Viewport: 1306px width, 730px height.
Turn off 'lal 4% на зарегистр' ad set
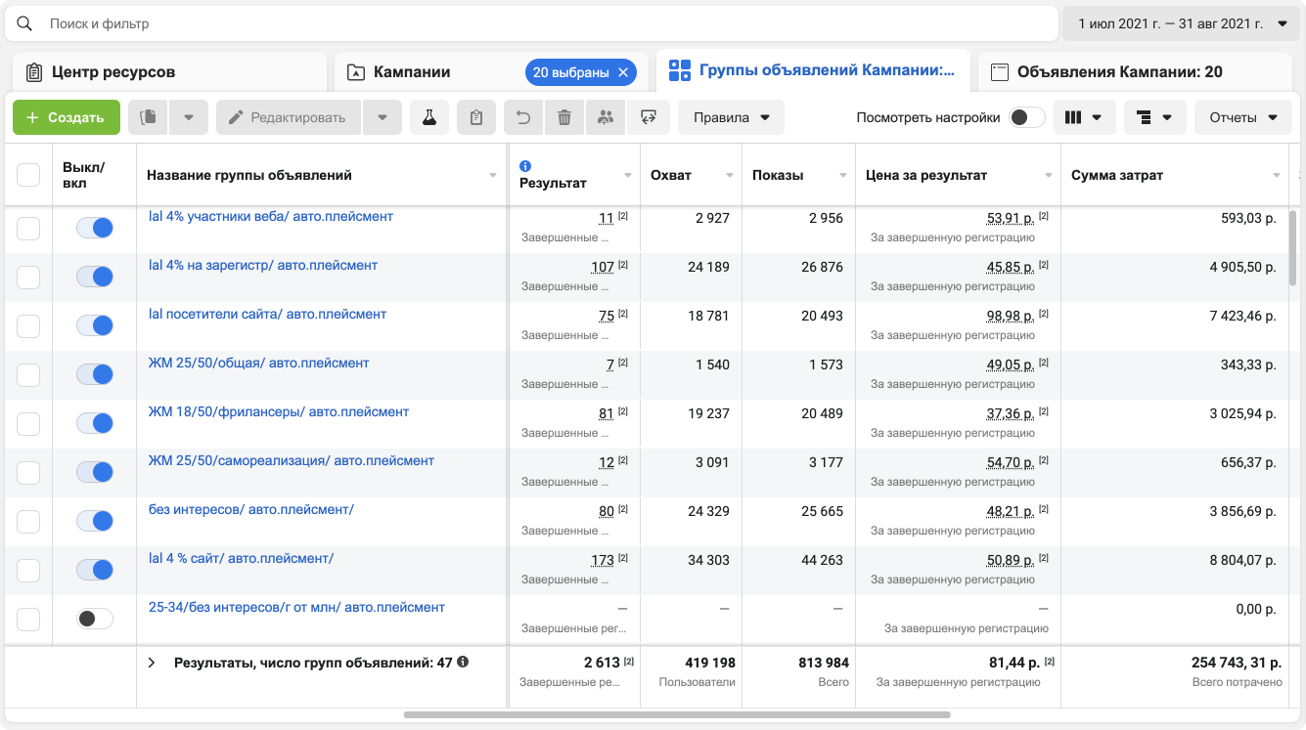click(x=95, y=277)
